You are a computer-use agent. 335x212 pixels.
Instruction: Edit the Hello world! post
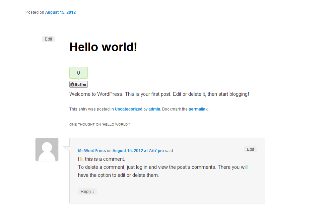click(48, 39)
